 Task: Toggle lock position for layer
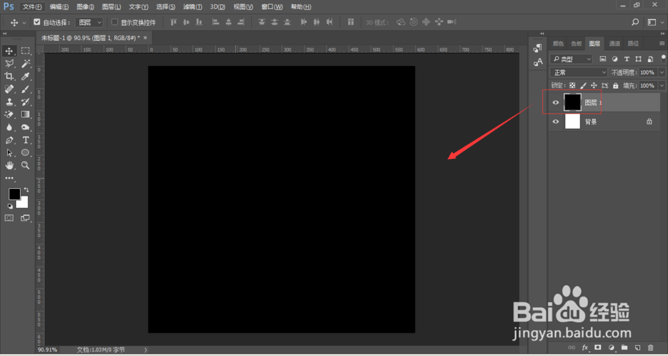[x=594, y=85]
